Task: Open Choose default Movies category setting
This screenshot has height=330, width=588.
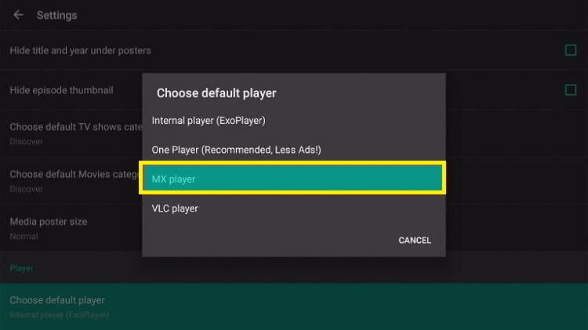Action: [71, 181]
